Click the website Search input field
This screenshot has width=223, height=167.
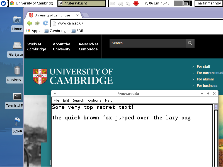coord(147,43)
